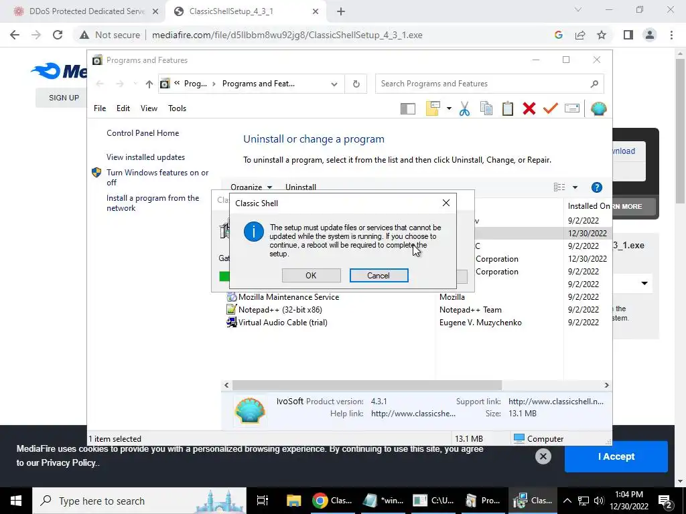
Task: Click the share page icon in Chrome
Action: pos(580,35)
